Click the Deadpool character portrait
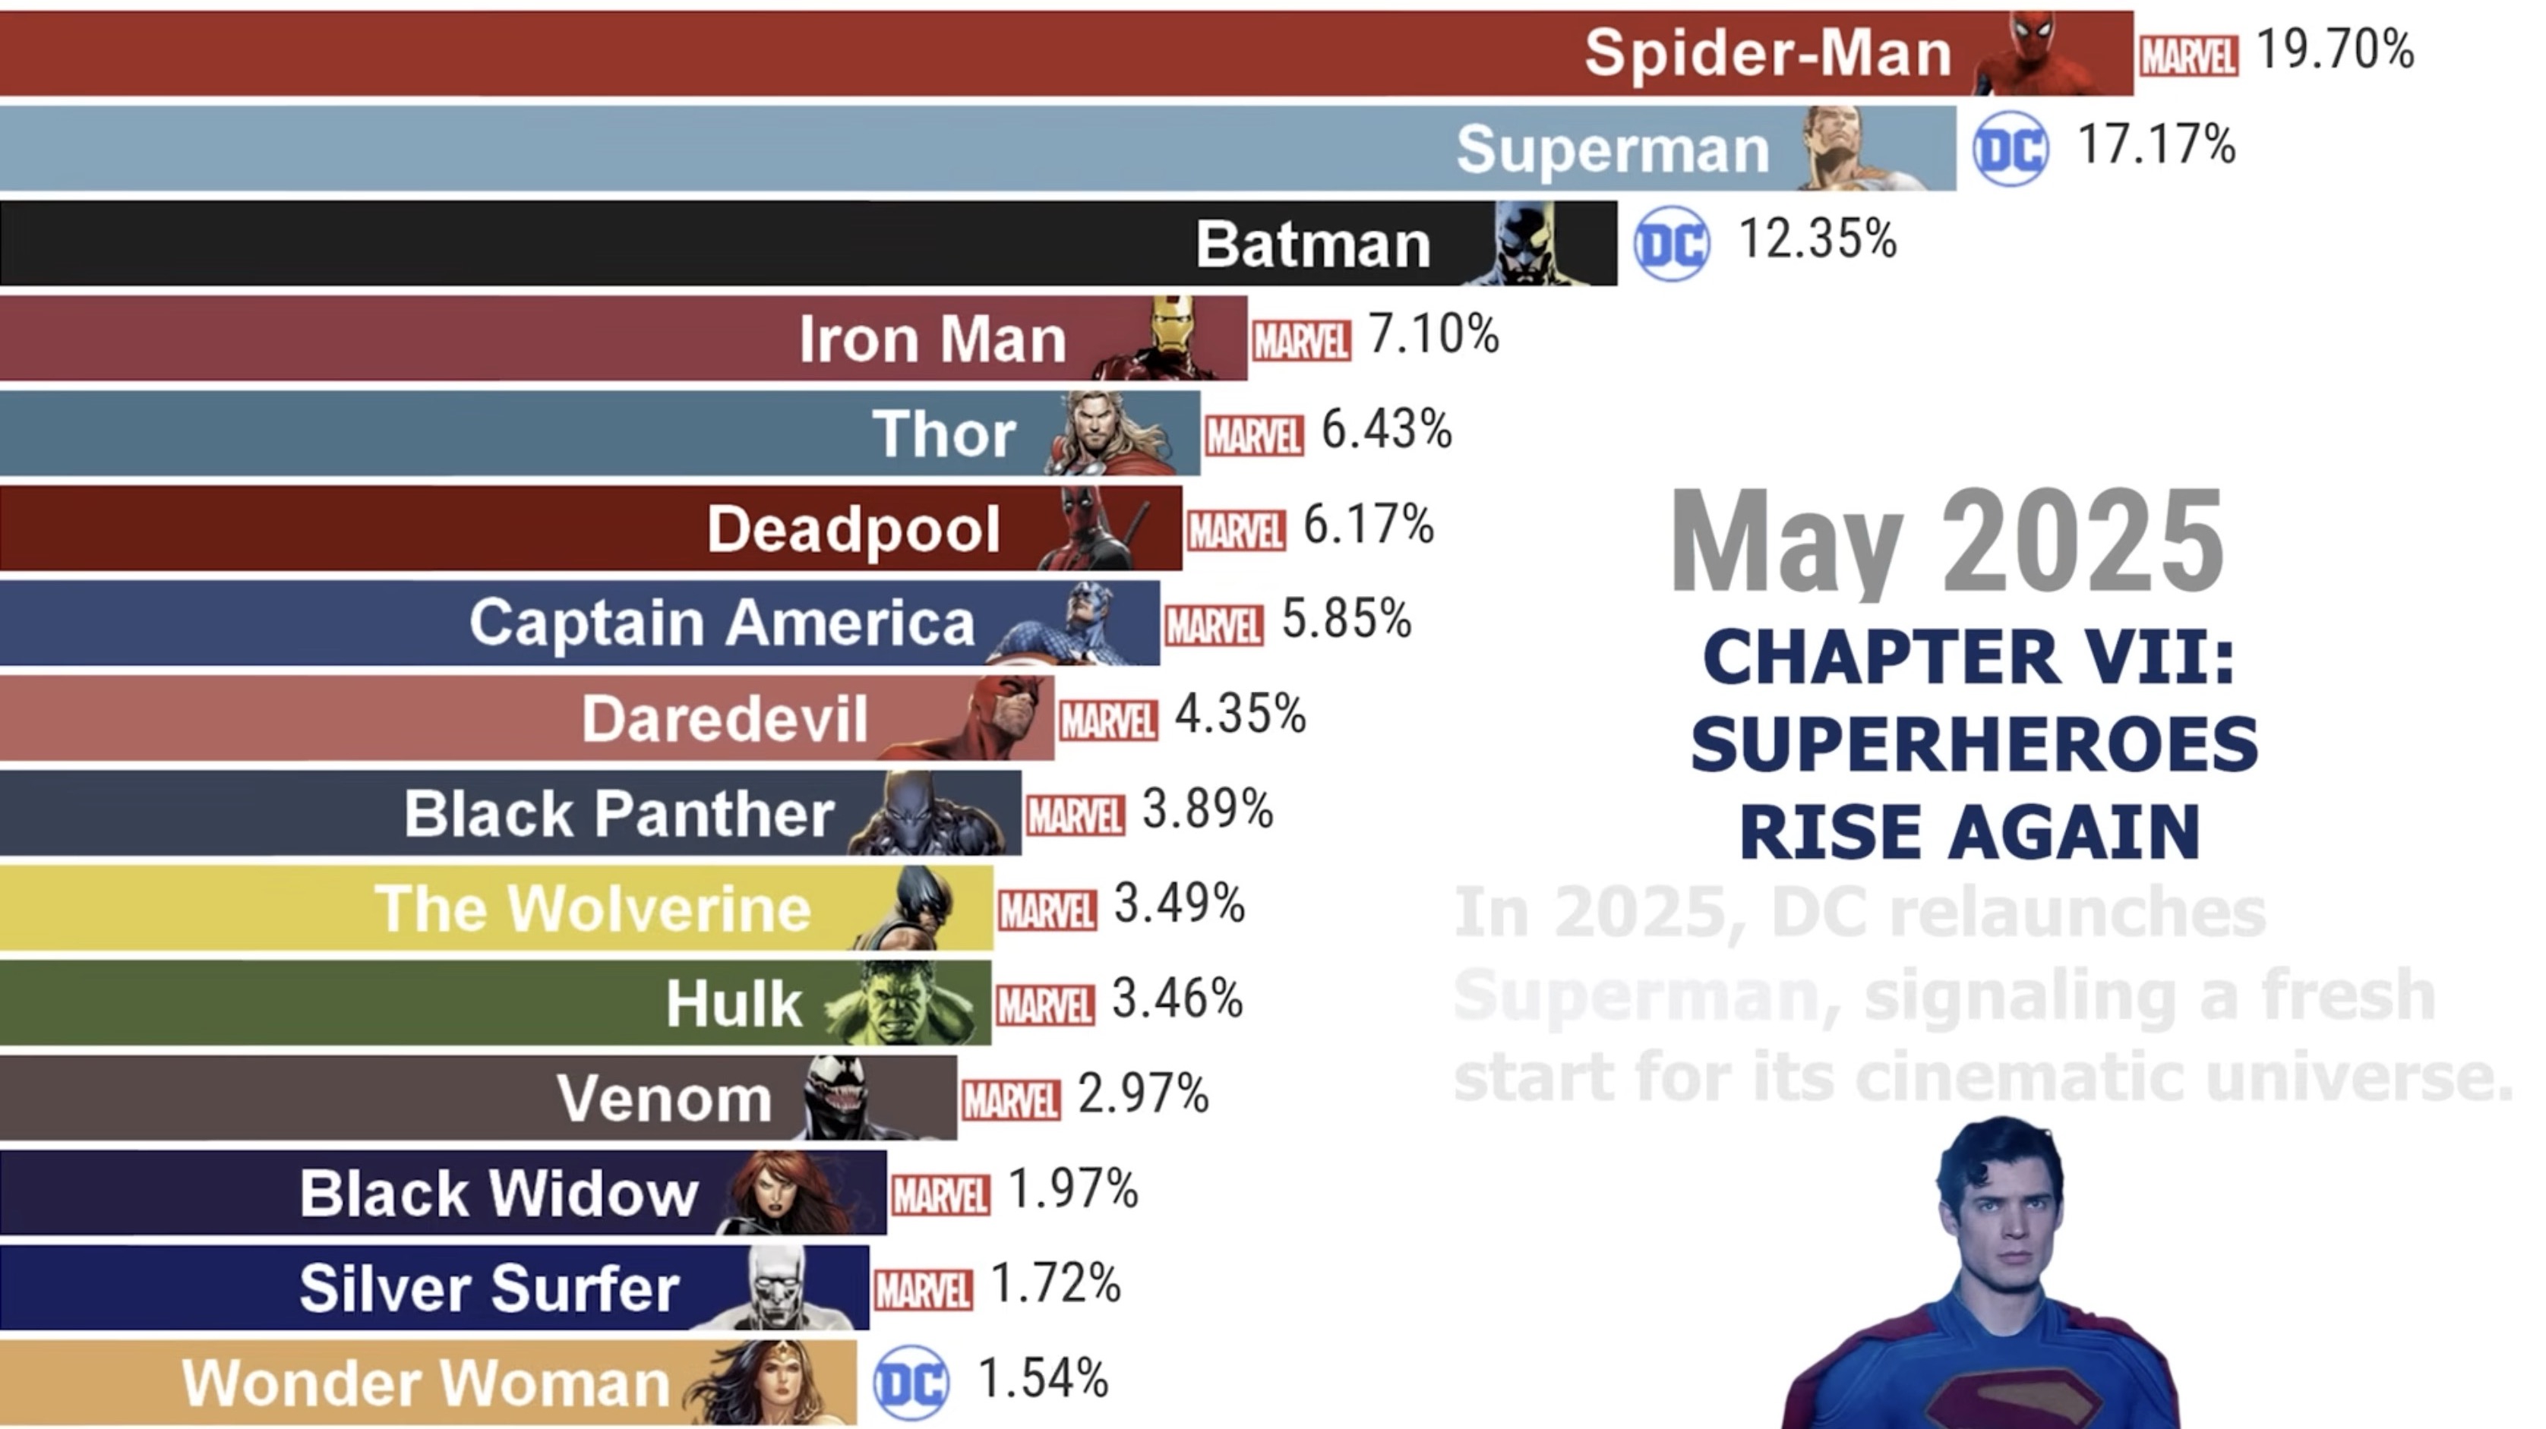 click(1094, 527)
